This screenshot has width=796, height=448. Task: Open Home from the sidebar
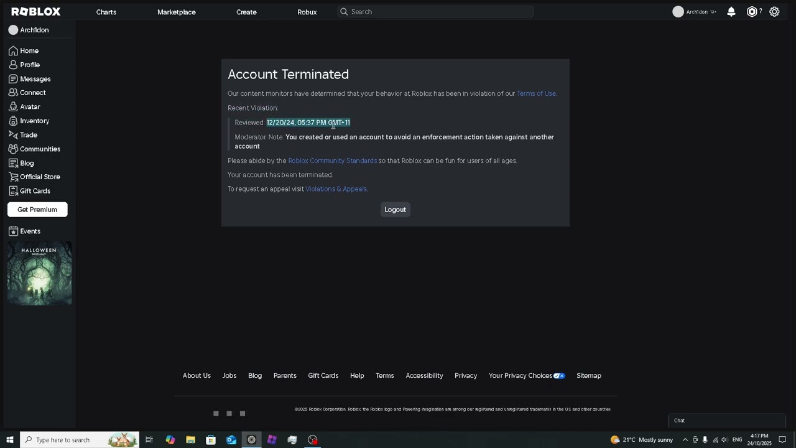click(24, 51)
